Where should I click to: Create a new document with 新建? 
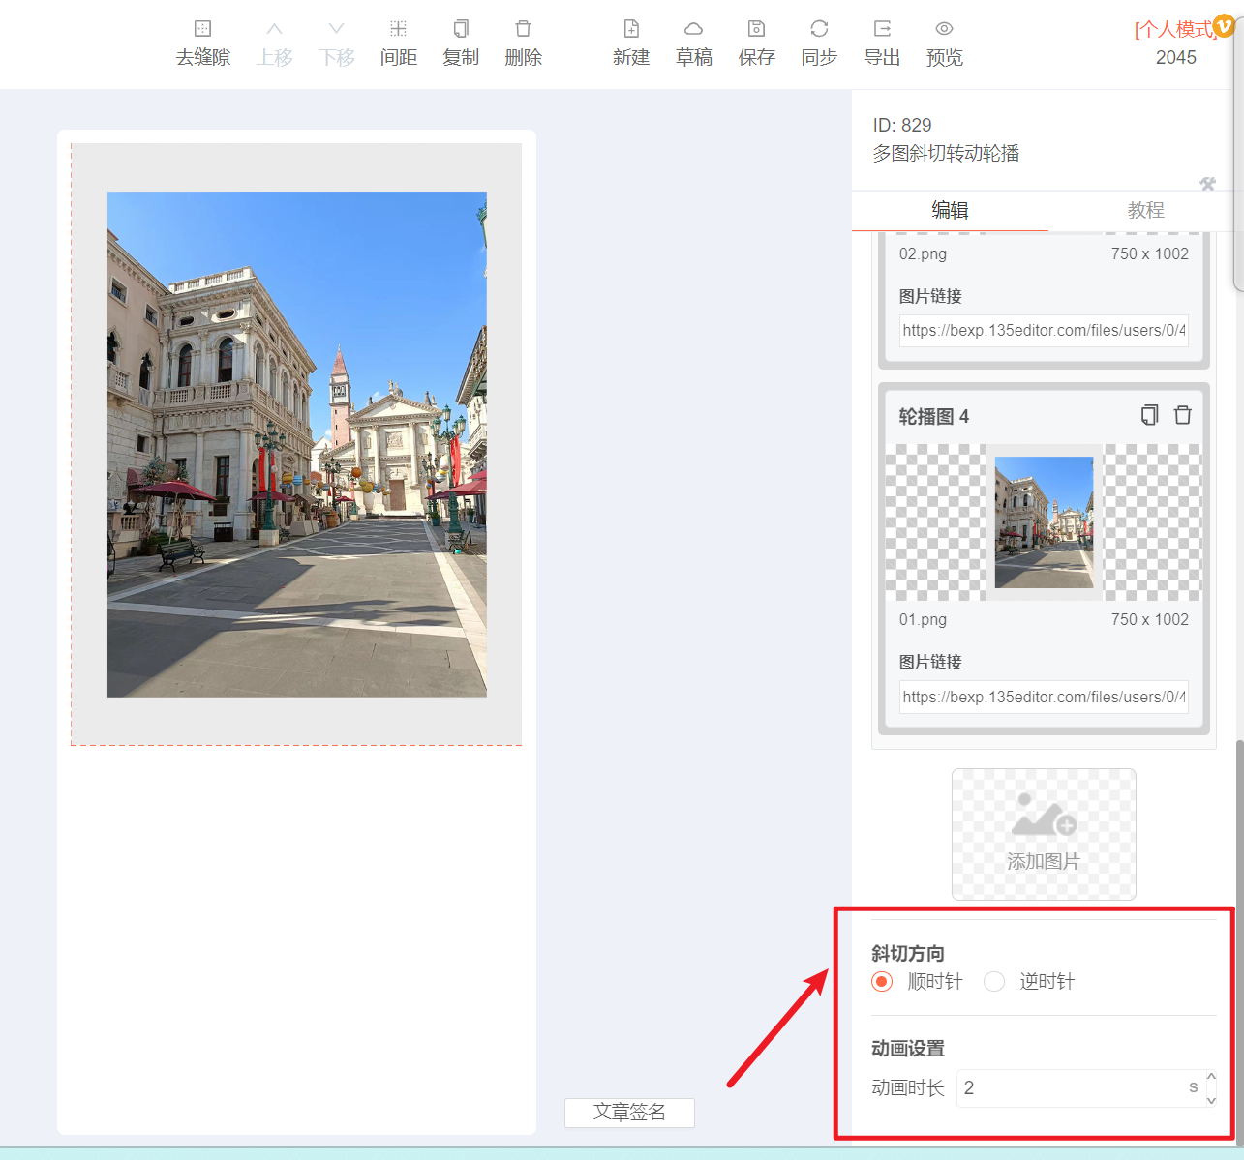pos(631,44)
